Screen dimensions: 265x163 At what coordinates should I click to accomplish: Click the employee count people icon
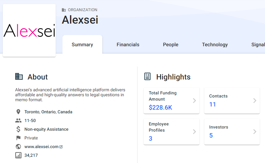pyautogui.click(x=18, y=120)
